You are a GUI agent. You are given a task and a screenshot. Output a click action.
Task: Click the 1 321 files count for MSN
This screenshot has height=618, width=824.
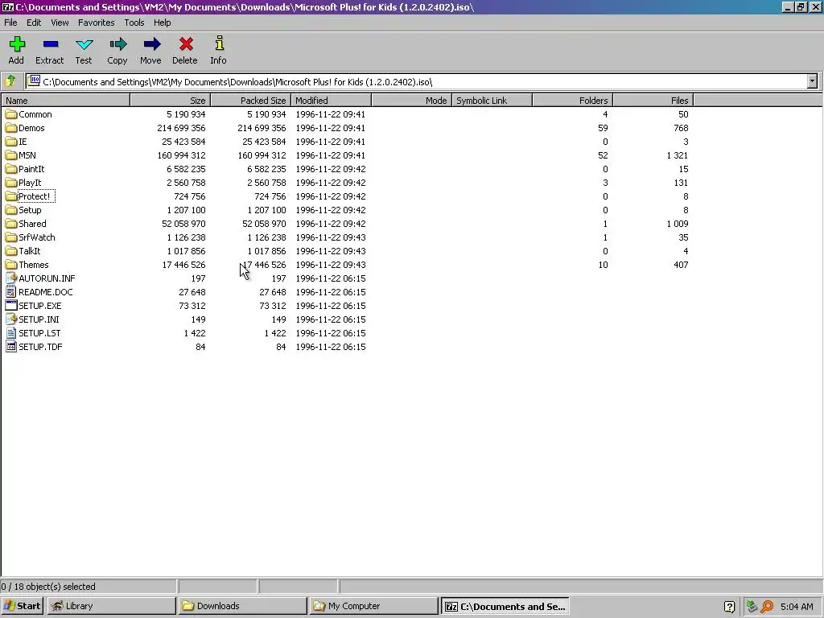pos(677,155)
